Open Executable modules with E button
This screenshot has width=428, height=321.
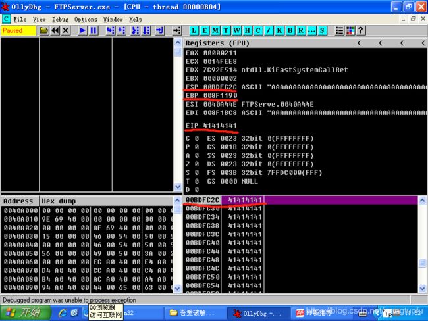[x=204, y=30]
